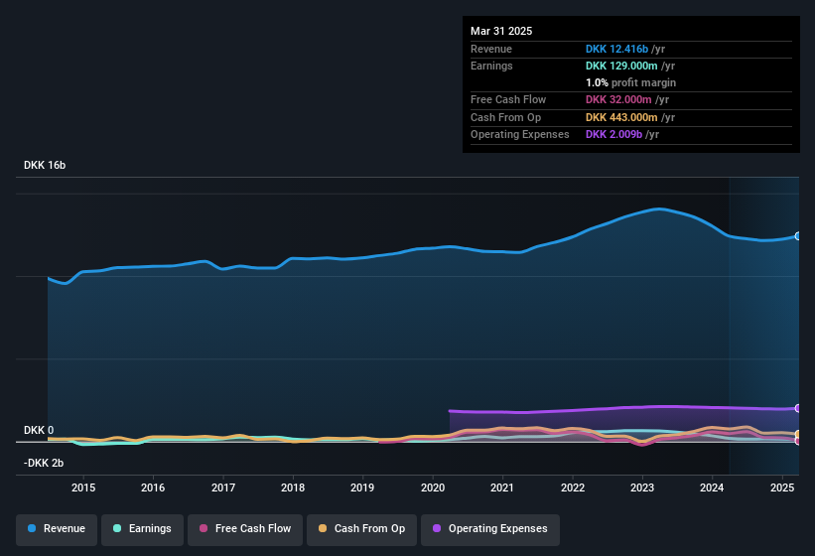This screenshot has height=556, width=815.
Task: Click the Cash From Op label in tooltip
Action: pos(505,117)
